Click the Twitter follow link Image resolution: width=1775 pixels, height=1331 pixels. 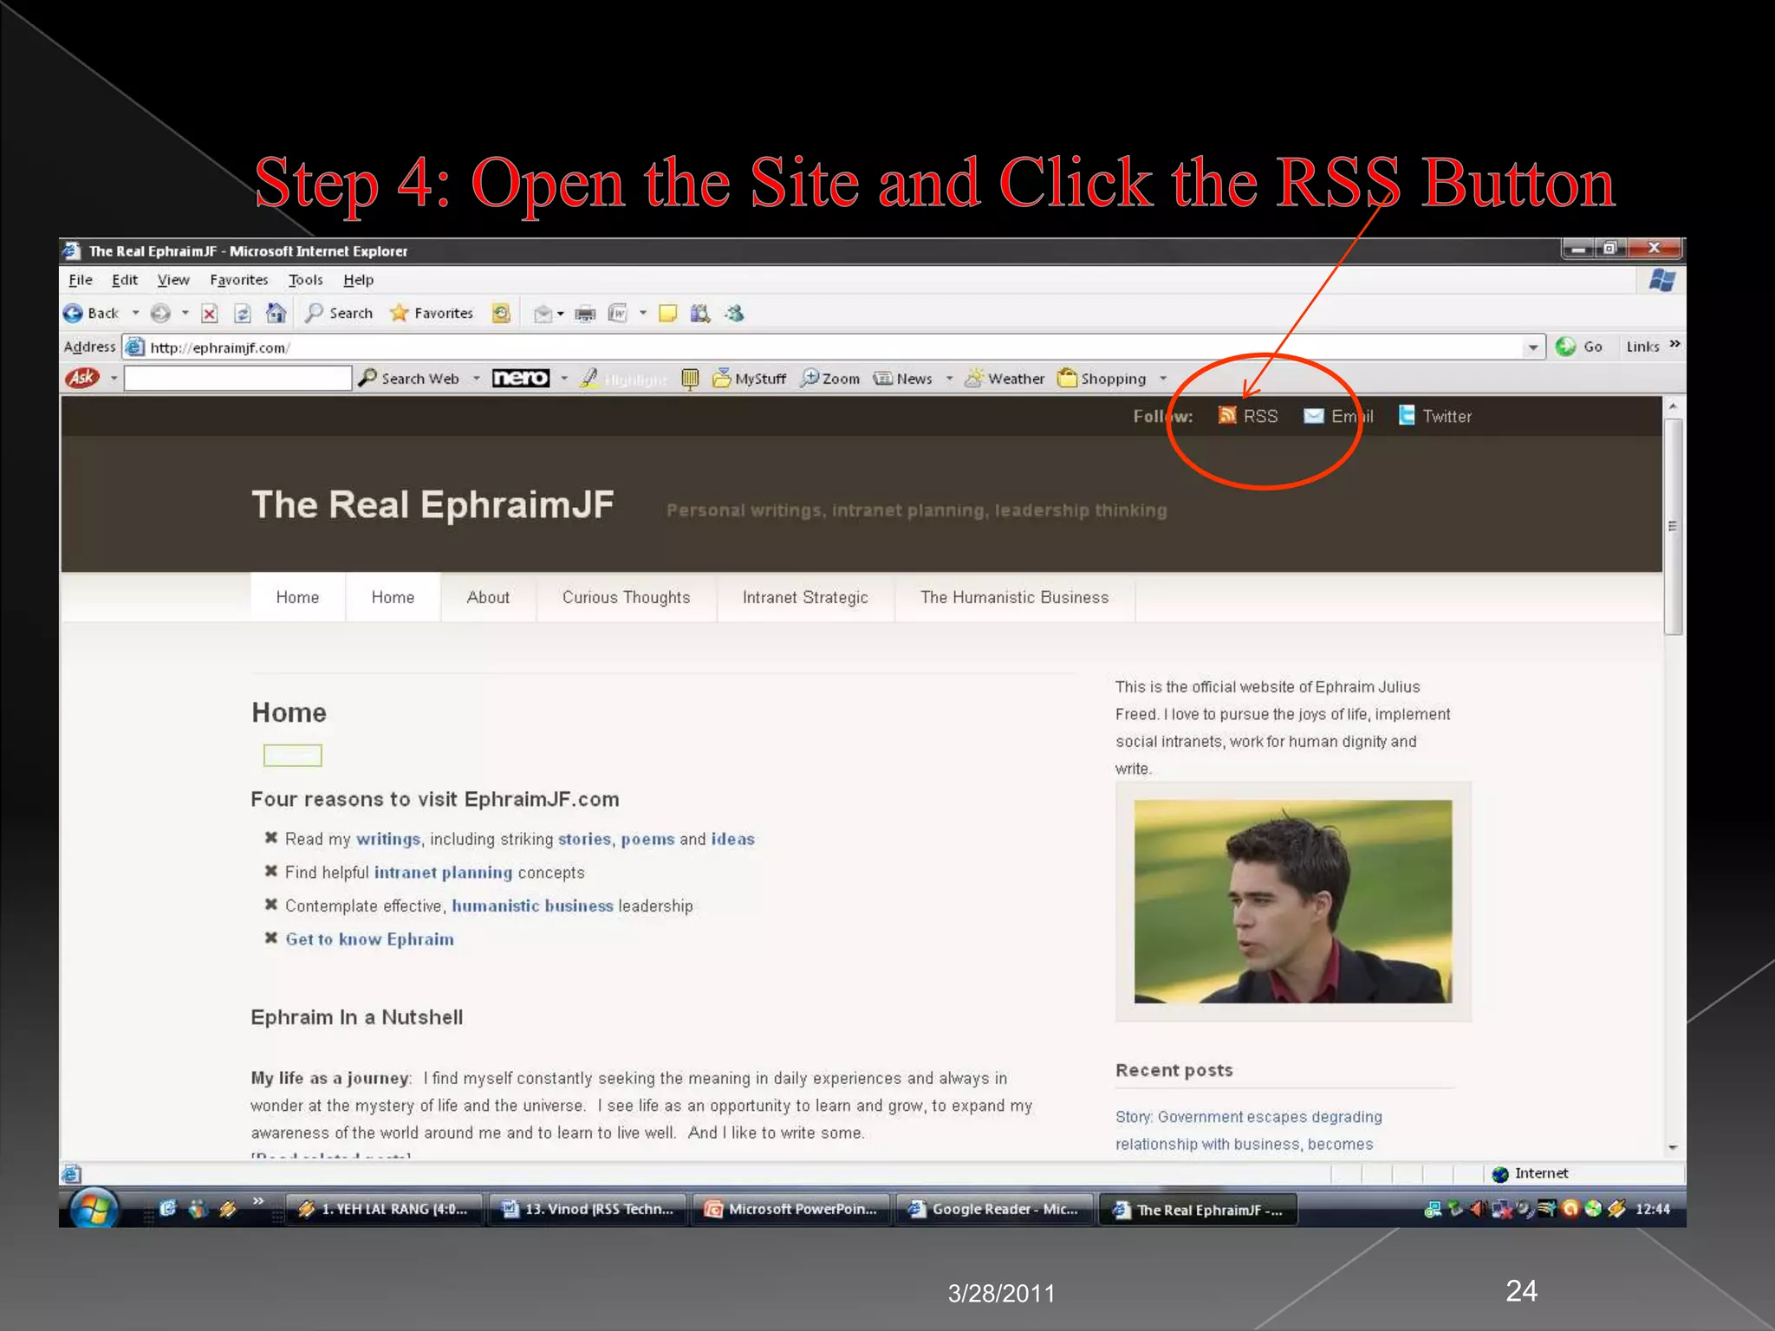[1435, 416]
